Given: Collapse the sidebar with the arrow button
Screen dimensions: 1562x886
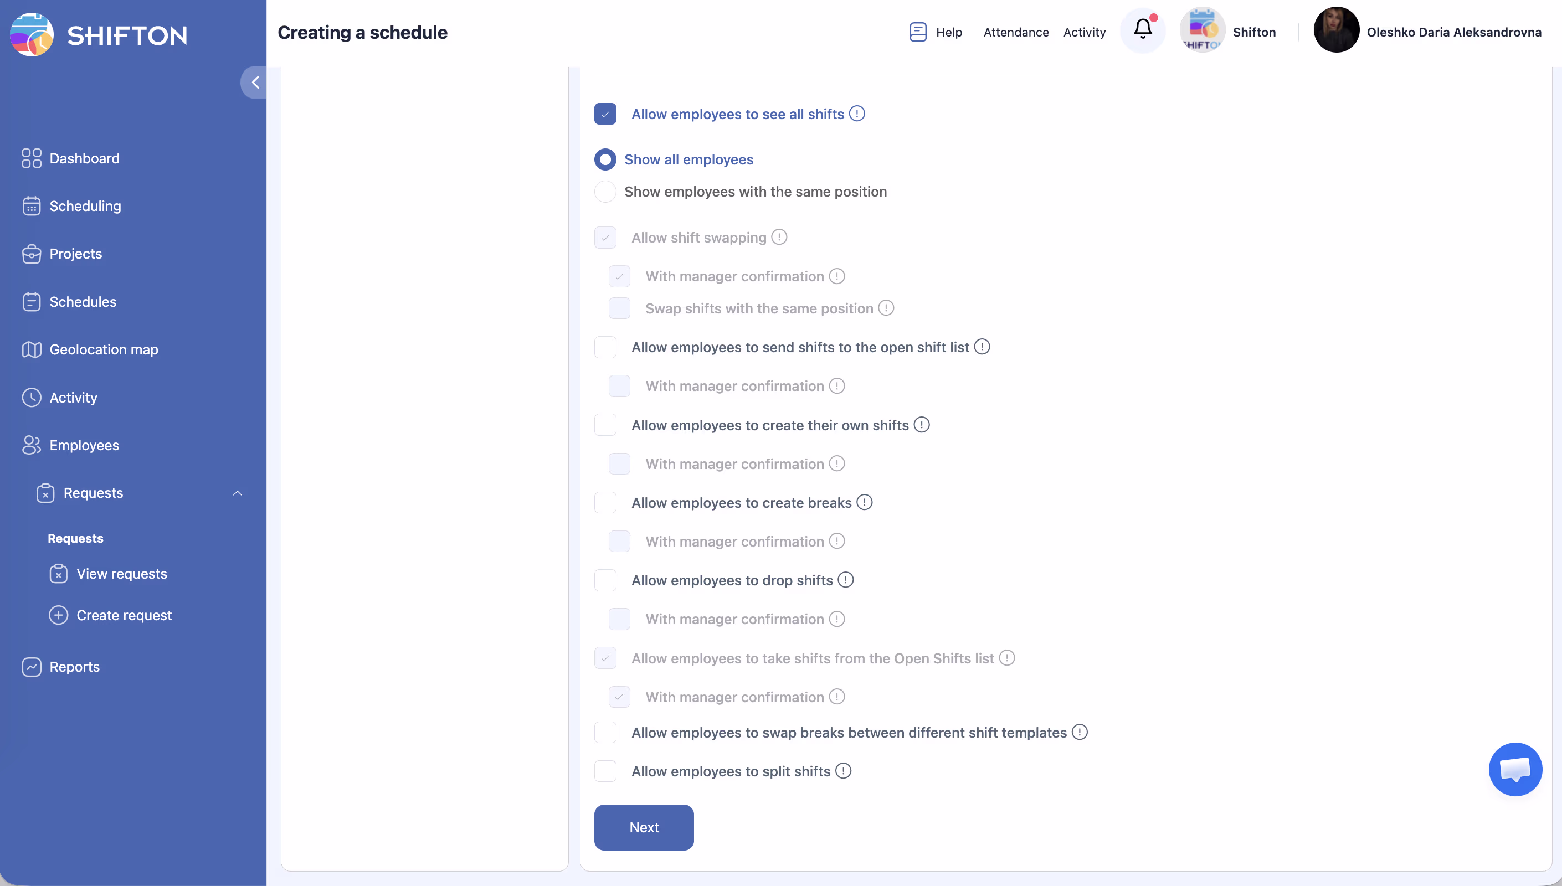Looking at the screenshot, I should pos(255,82).
